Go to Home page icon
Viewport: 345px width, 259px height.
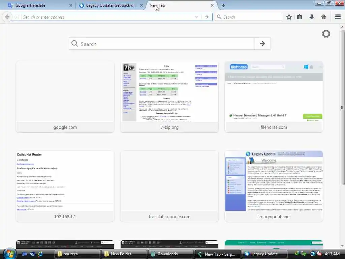tap(324, 17)
